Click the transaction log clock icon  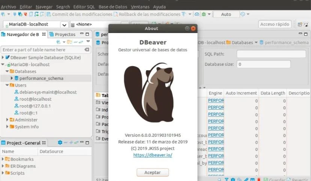pos(243,14)
